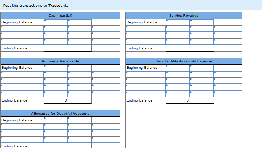Click Uncollectible Accounts Expense 'Ending Balance' label
The image size is (262, 148).
click(139, 100)
